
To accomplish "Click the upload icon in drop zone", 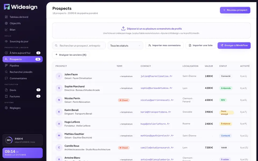I will coord(123,29).
